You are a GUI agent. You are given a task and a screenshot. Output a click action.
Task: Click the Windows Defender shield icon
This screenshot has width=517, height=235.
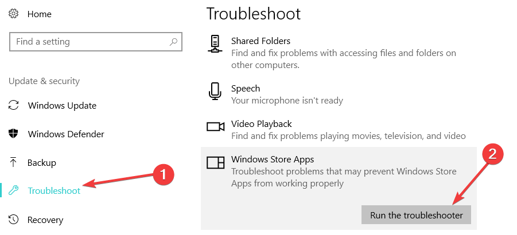(x=13, y=134)
